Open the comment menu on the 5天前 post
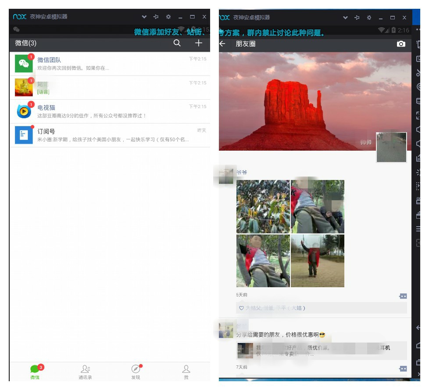429x390 pixels. 403,296
